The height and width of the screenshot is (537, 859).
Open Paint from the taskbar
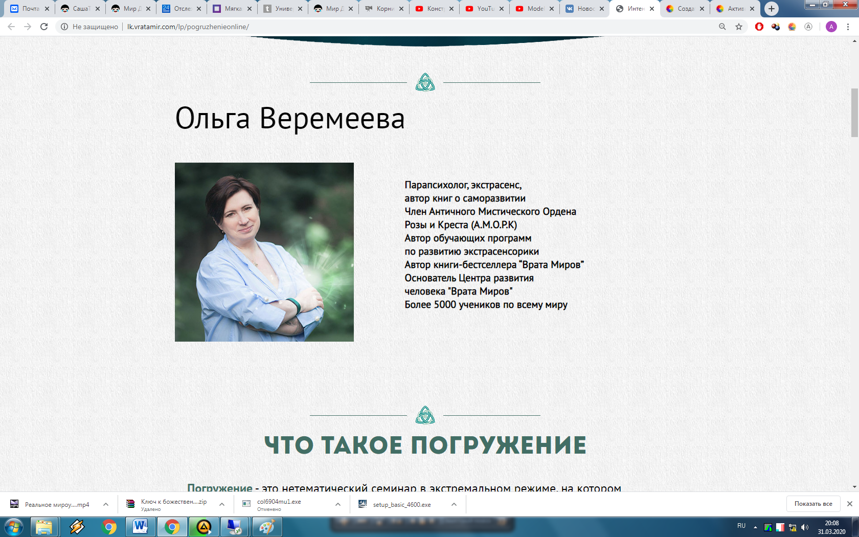[x=267, y=527]
